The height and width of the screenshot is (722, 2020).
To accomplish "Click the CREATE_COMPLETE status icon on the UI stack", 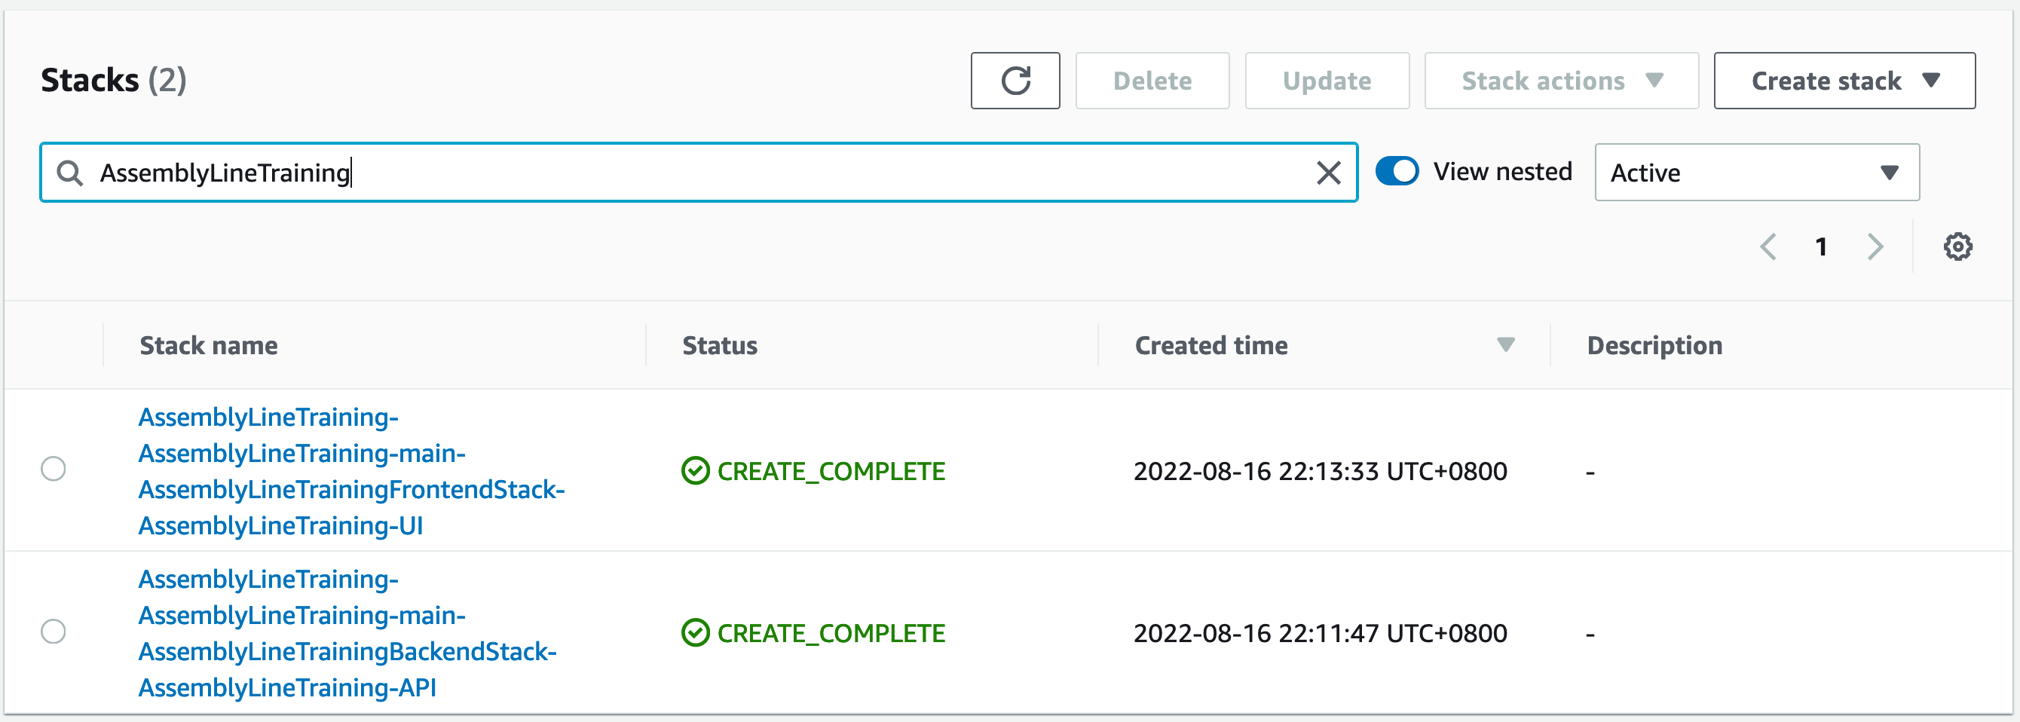I will pos(696,471).
